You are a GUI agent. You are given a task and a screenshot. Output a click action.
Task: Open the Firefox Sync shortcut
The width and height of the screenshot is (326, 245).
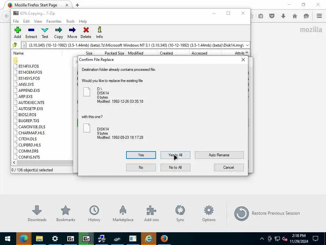180,213
